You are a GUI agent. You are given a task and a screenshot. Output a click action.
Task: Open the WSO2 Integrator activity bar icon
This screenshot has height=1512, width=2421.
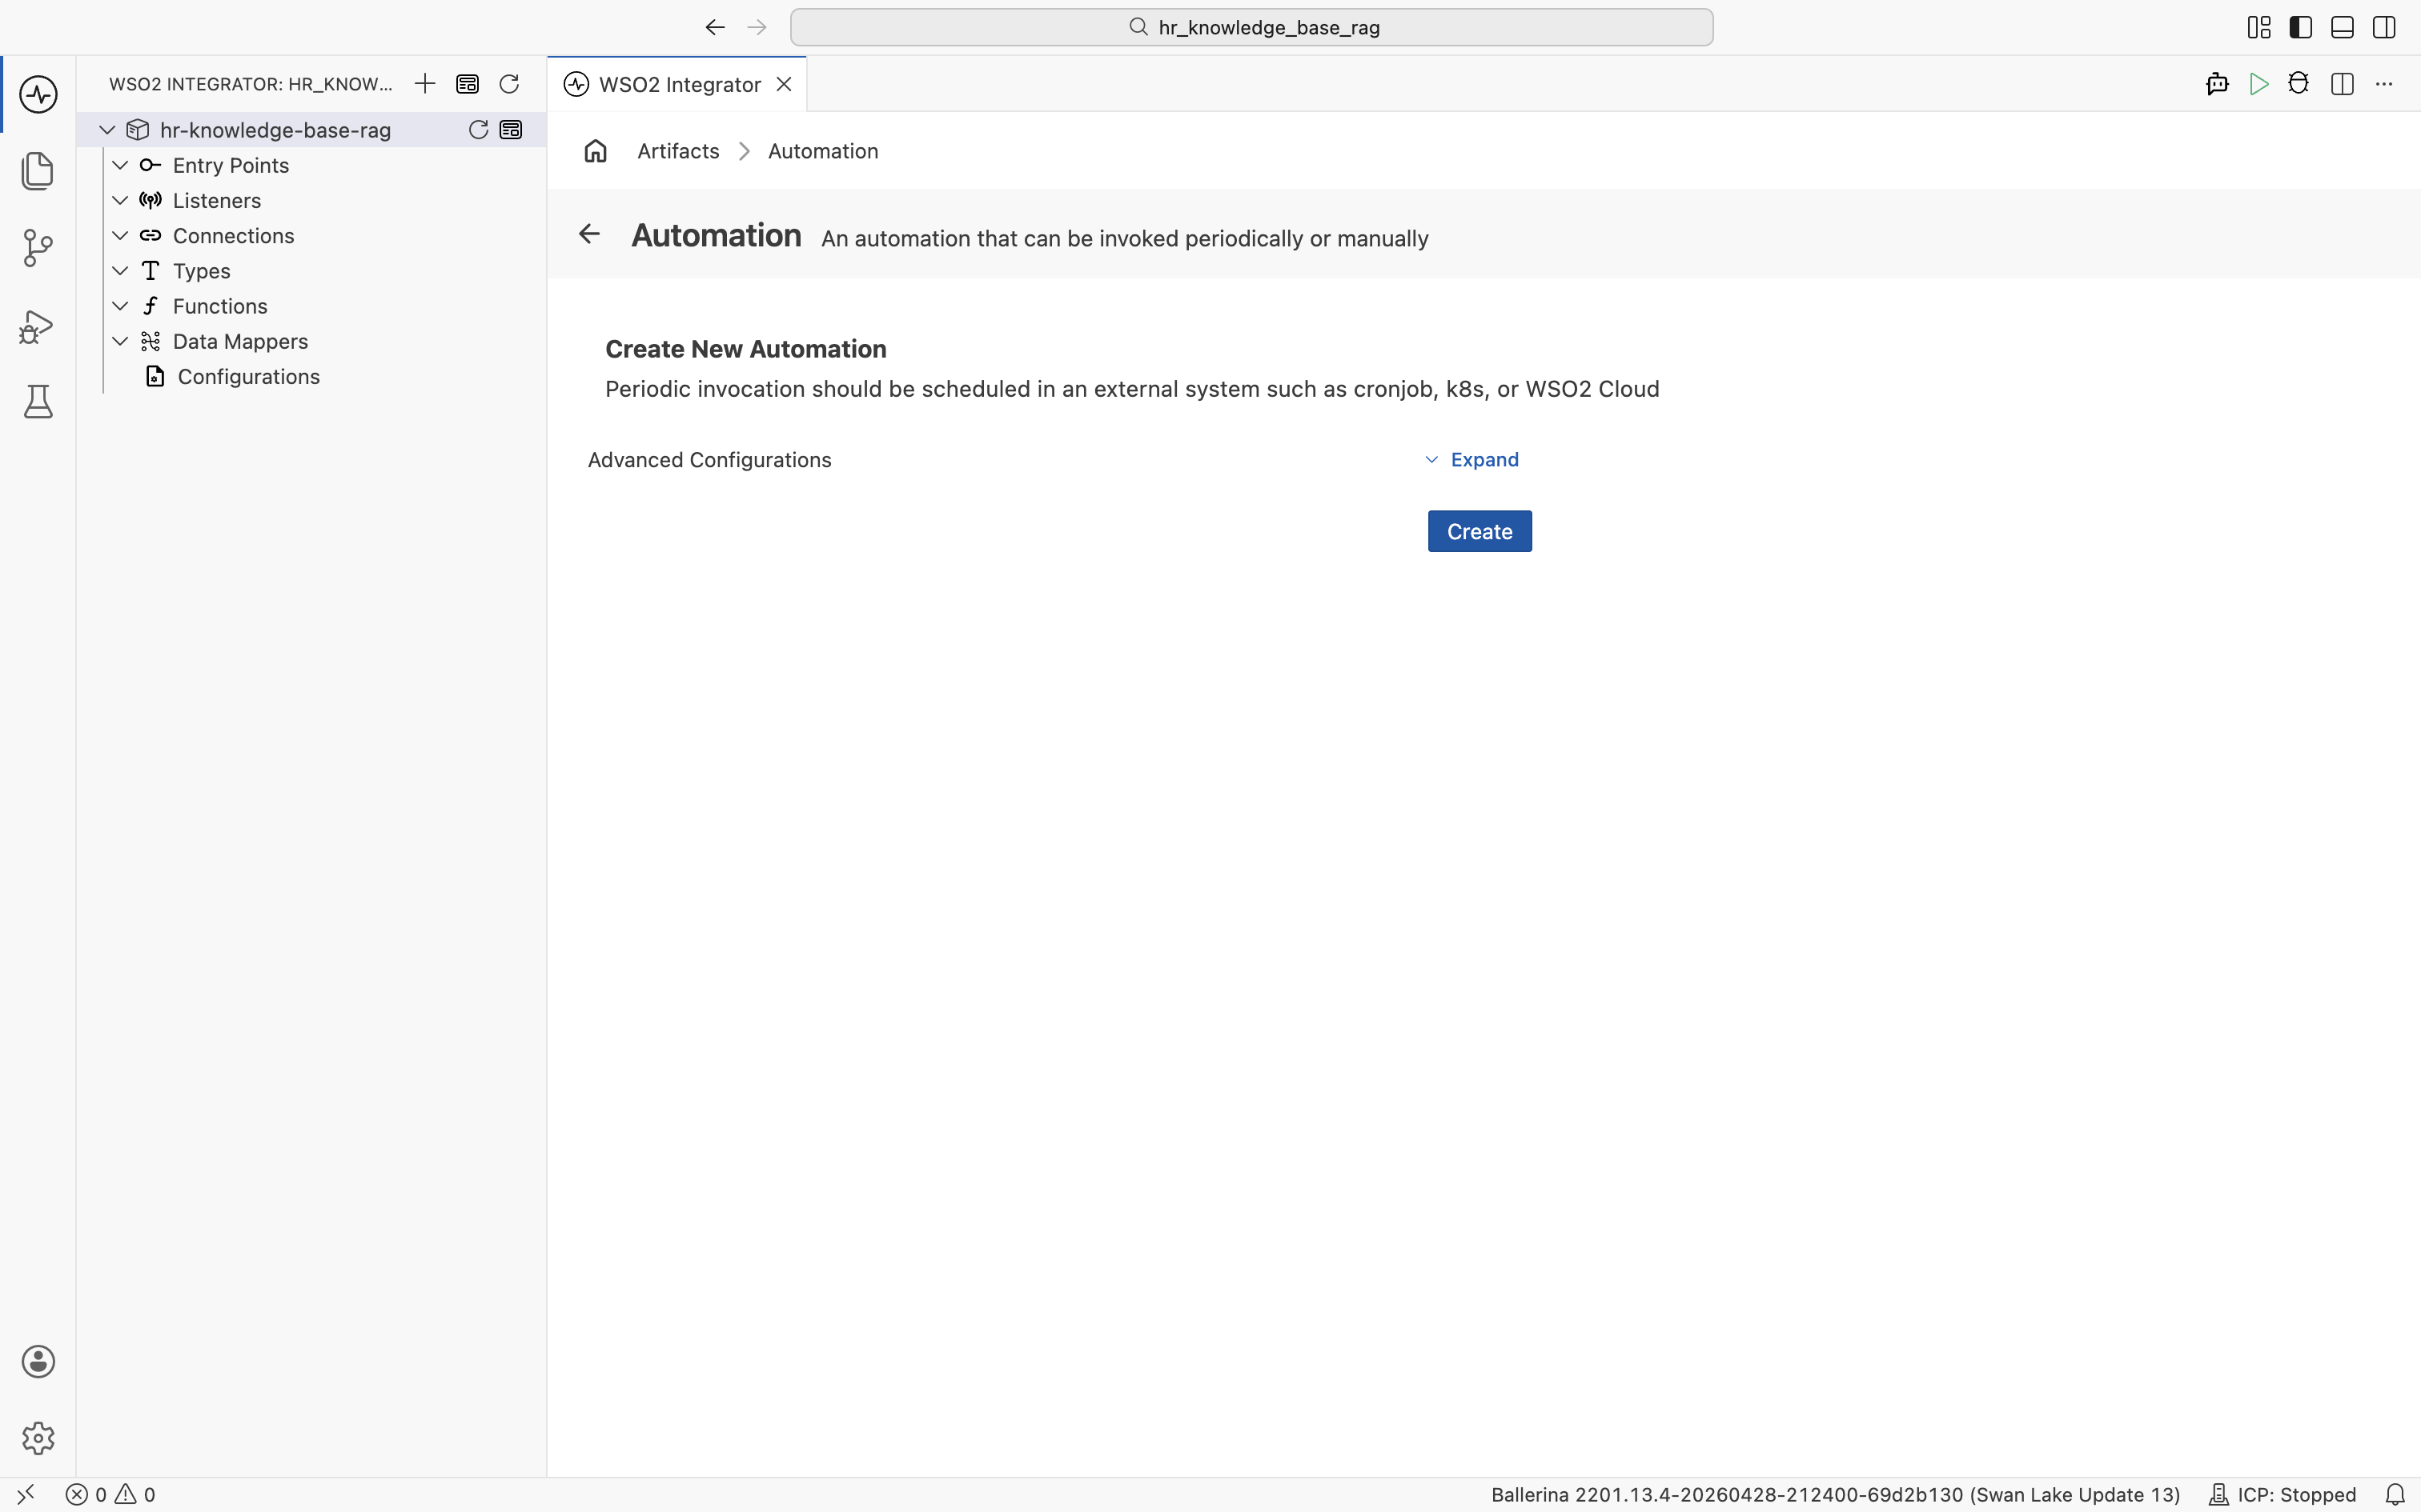(x=38, y=95)
